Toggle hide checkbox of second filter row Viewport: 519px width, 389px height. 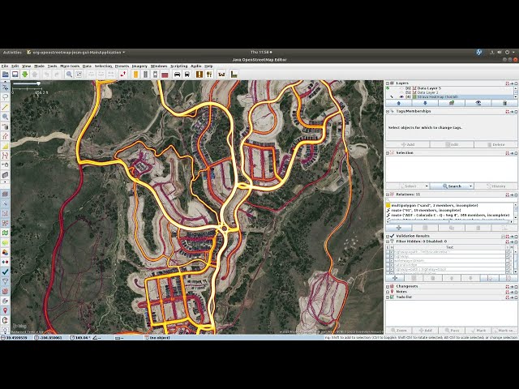[x=392, y=256]
